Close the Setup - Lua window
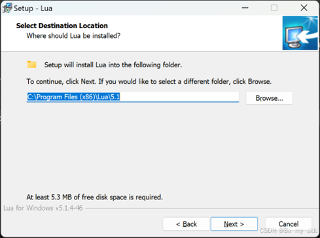The image size is (320, 238). tap(304, 8)
